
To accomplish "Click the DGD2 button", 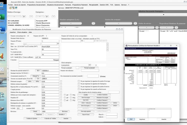I will click(x=115, y=103).
